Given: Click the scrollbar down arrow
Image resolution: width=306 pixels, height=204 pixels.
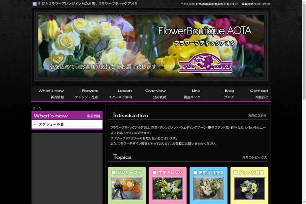Looking at the screenshot, I should (x=304, y=202).
